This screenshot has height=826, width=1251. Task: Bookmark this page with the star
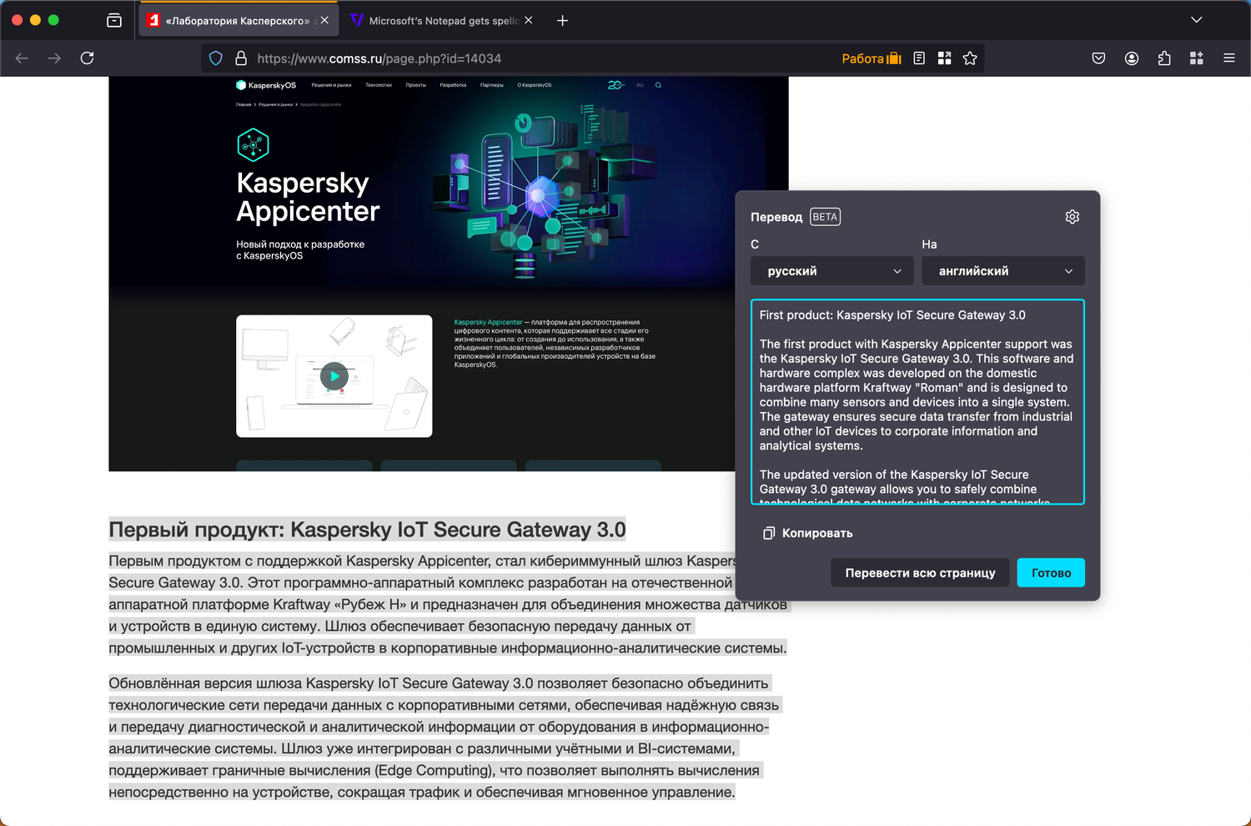pyautogui.click(x=970, y=58)
